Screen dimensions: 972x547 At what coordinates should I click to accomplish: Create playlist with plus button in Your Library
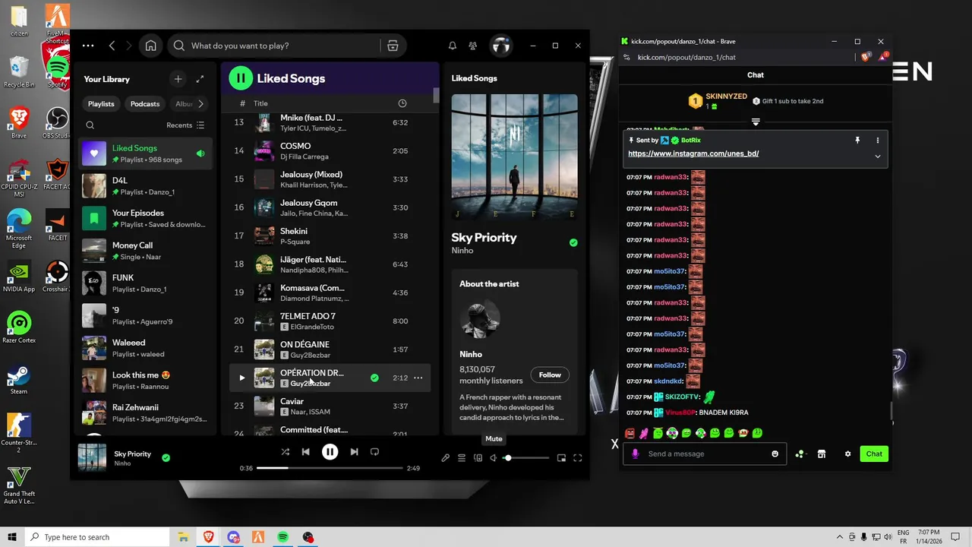coord(178,79)
